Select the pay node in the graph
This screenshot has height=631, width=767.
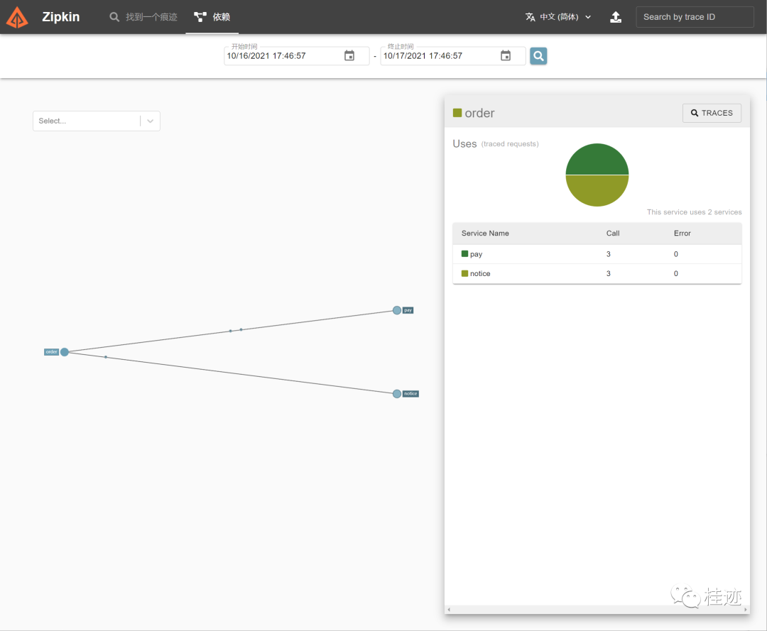click(x=397, y=310)
